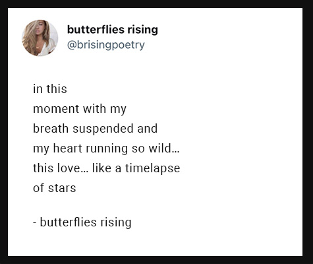
Task: Click the word "heart" in the poem
Action: coord(67,148)
